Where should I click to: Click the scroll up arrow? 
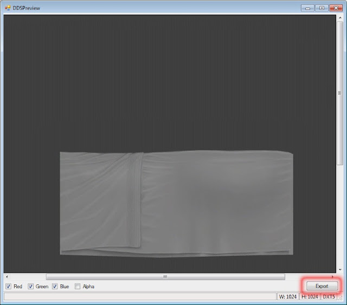point(340,17)
